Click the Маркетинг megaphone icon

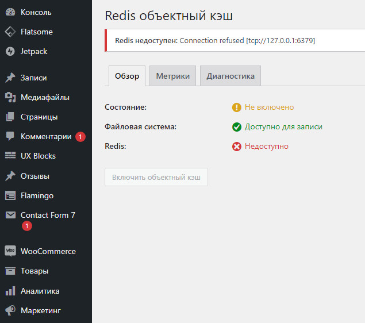point(10,310)
